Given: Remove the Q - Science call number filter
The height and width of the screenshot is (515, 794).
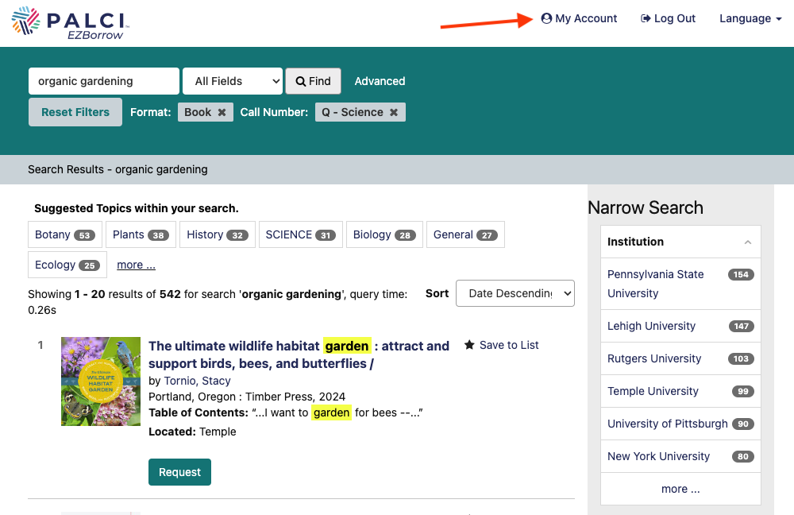Looking at the screenshot, I should [394, 112].
